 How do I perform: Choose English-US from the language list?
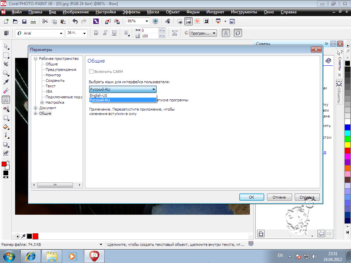98,96
